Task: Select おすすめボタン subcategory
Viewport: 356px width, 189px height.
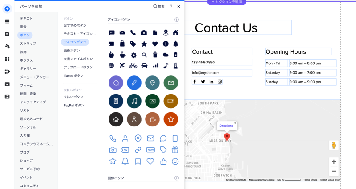Action: 75,25
